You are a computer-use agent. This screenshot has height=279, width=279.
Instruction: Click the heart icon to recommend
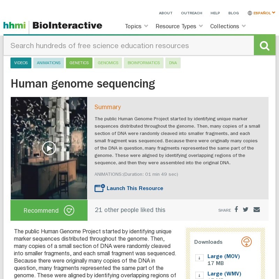click(69, 210)
